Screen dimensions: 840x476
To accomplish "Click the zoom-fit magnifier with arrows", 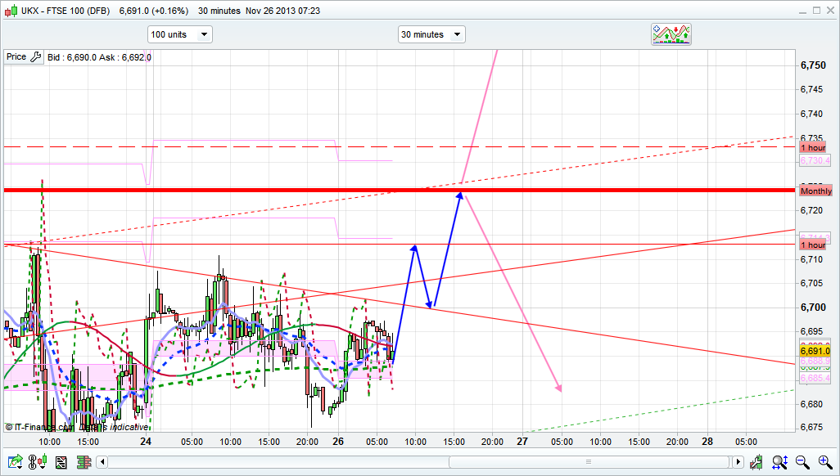I will tap(780, 463).
